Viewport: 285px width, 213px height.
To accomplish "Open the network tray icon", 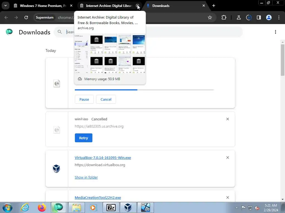I will pos(250,208).
